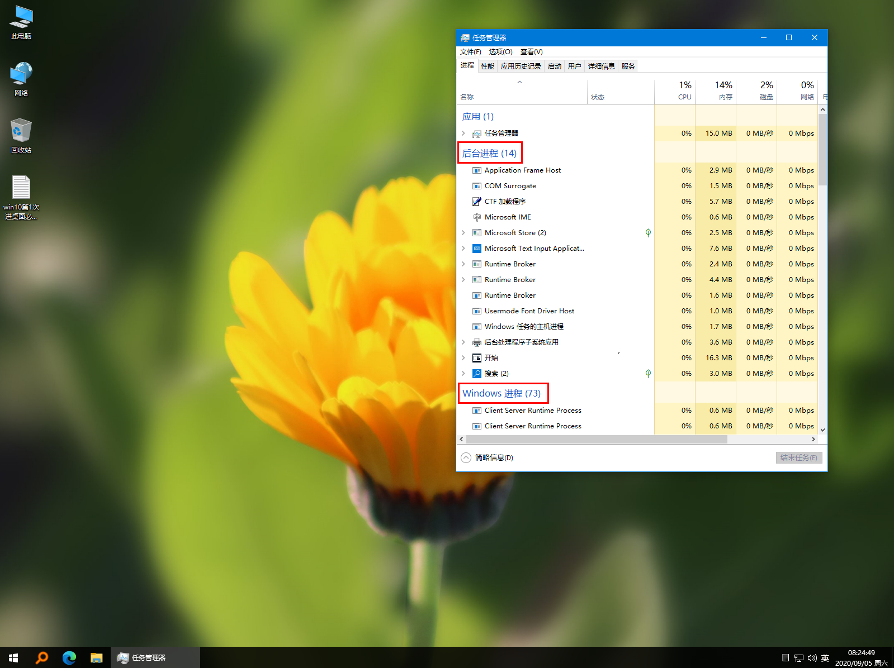This screenshot has height=668, width=894.
Task: Switch to the 性能 tab
Action: tap(488, 66)
